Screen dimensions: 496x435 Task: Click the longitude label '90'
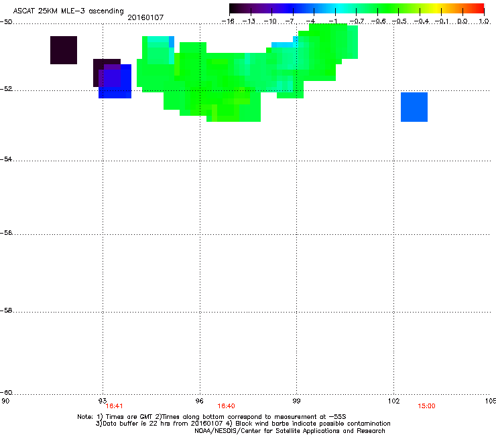pos(5,401)
